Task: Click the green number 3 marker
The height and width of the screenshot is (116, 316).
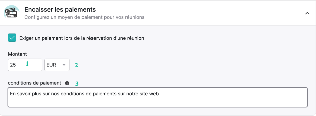Action: click(x=77, y=84)
